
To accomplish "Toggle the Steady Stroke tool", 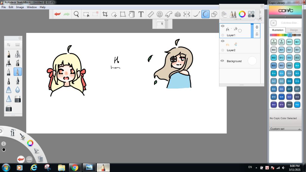I will (196, 14).
